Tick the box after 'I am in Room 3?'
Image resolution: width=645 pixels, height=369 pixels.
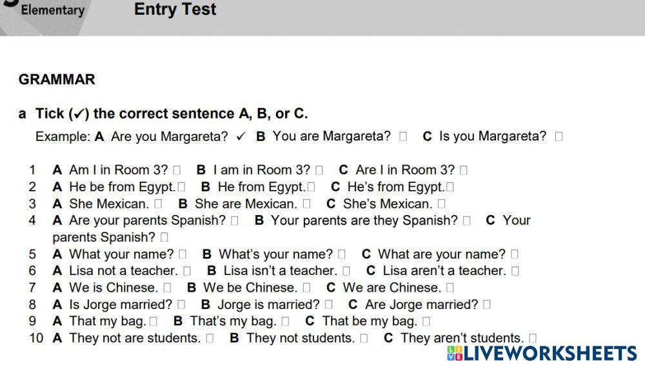point(319,171)
